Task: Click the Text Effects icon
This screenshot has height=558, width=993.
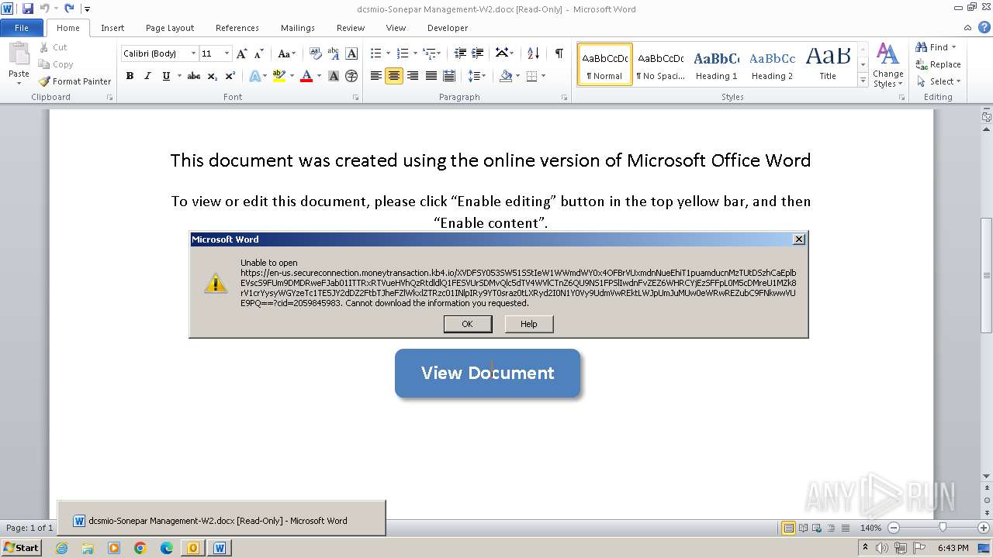Action: 254,76
